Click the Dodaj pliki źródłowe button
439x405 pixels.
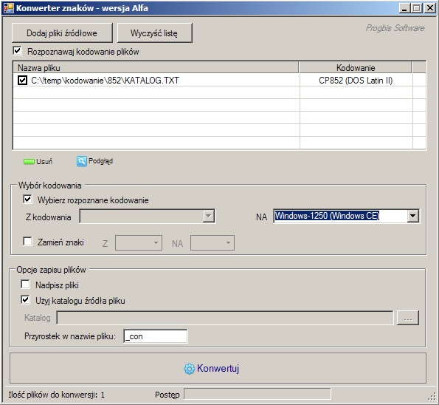[62, 33]
